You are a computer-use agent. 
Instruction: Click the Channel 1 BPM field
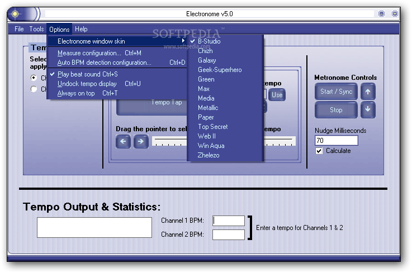coord(229,221)
